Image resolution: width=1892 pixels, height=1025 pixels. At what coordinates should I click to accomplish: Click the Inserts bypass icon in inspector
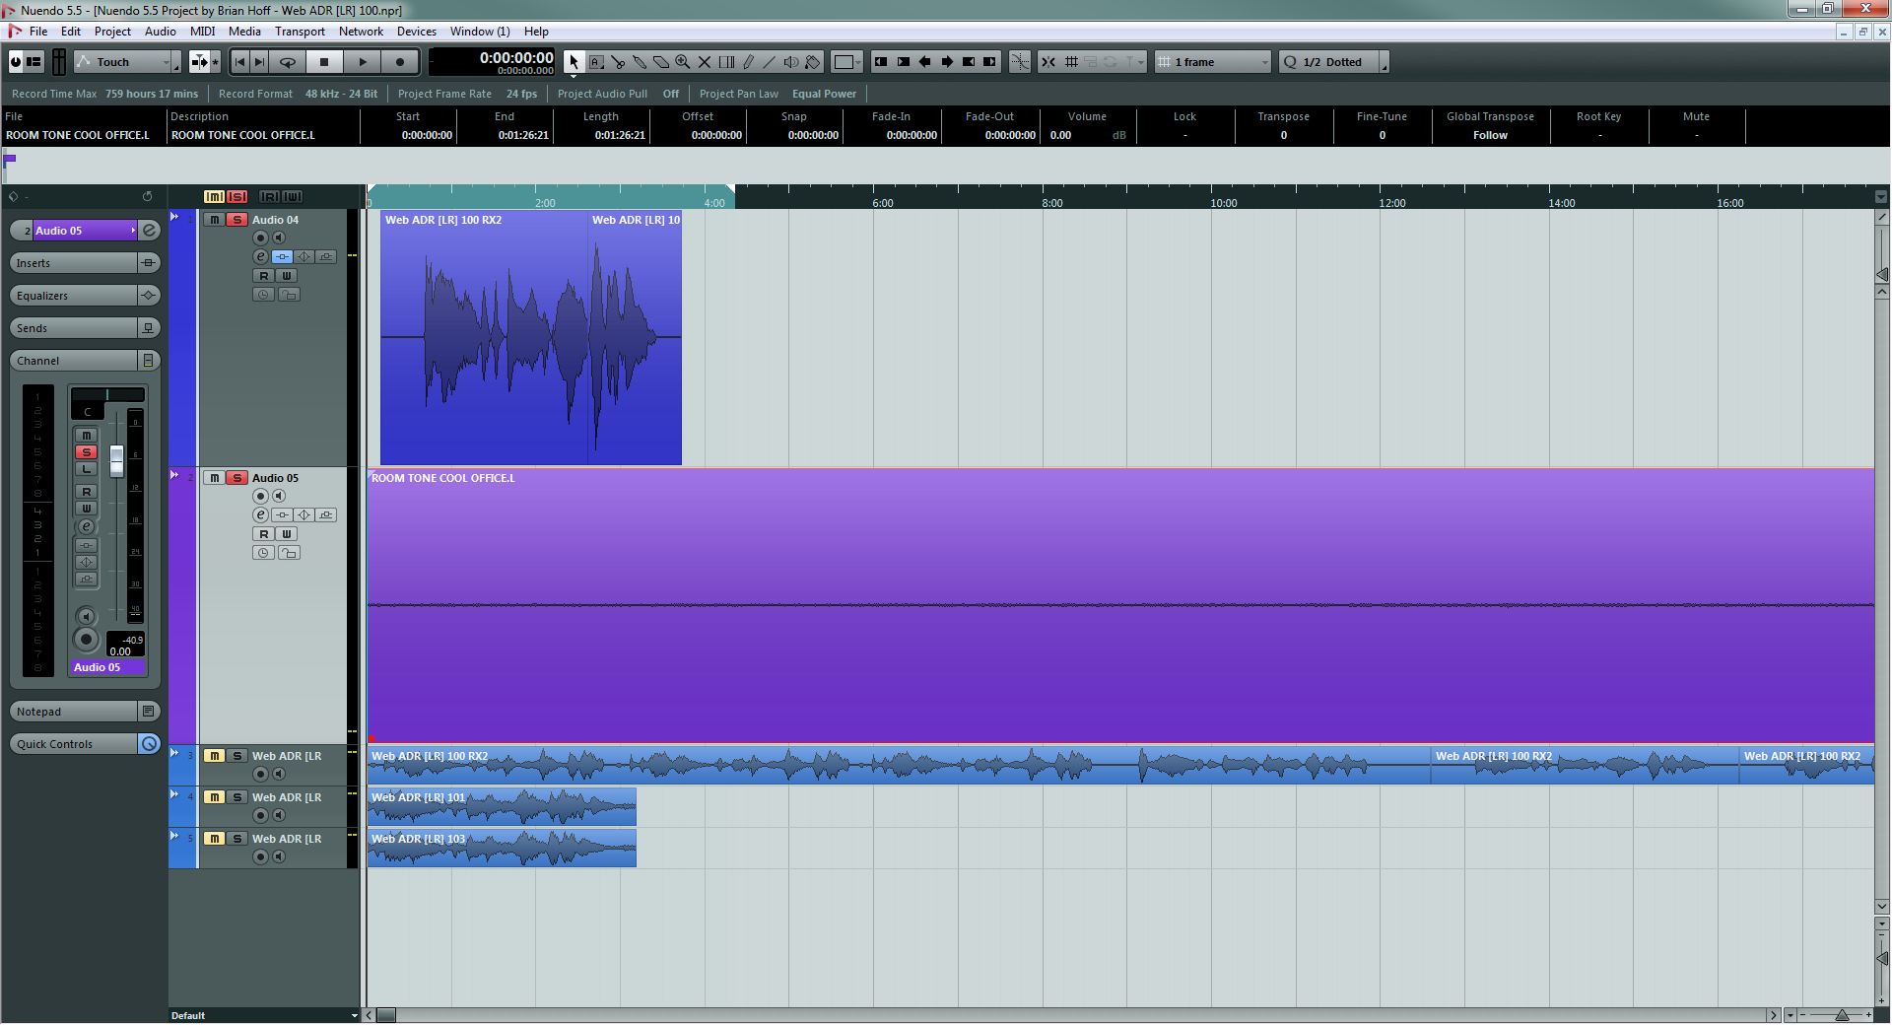149,263
